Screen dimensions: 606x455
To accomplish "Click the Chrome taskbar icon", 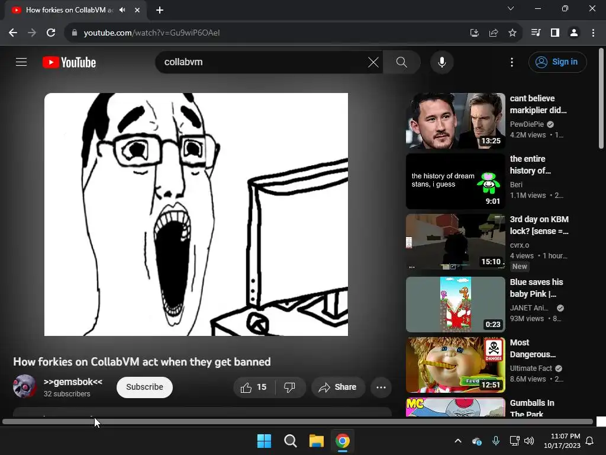I will coord(343,441).
